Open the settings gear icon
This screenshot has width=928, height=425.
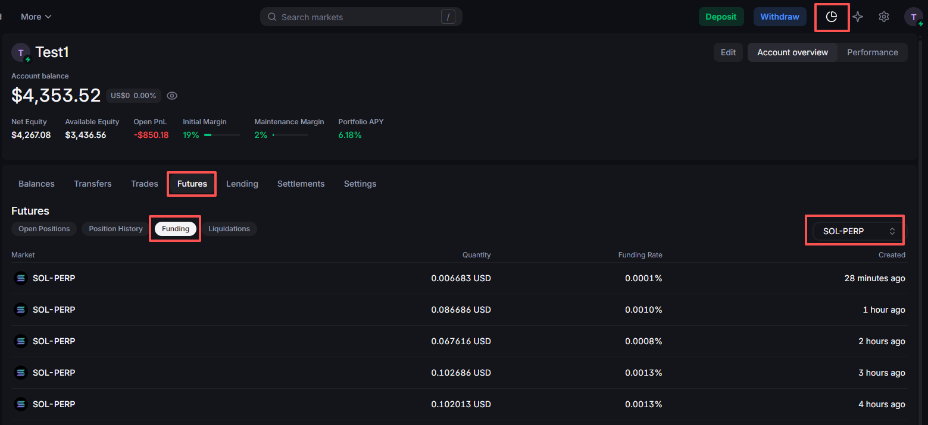coord(884,17)
